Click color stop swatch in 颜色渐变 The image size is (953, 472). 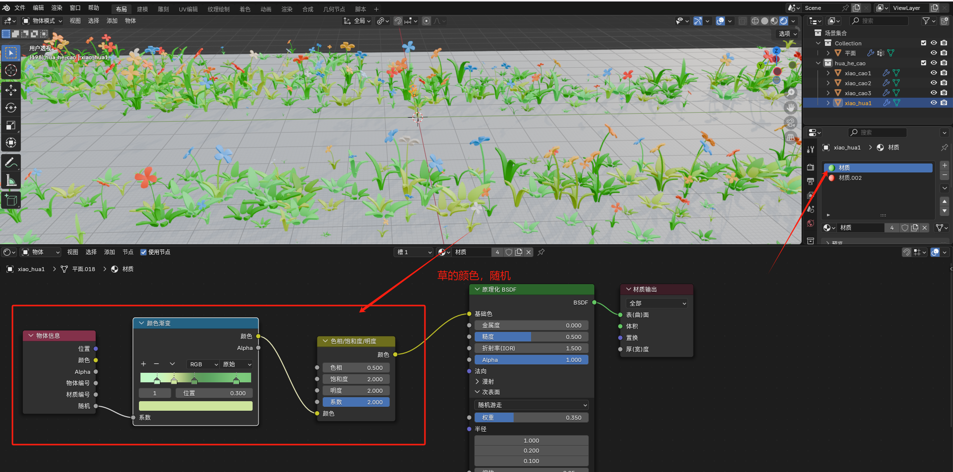click(196, 406)
